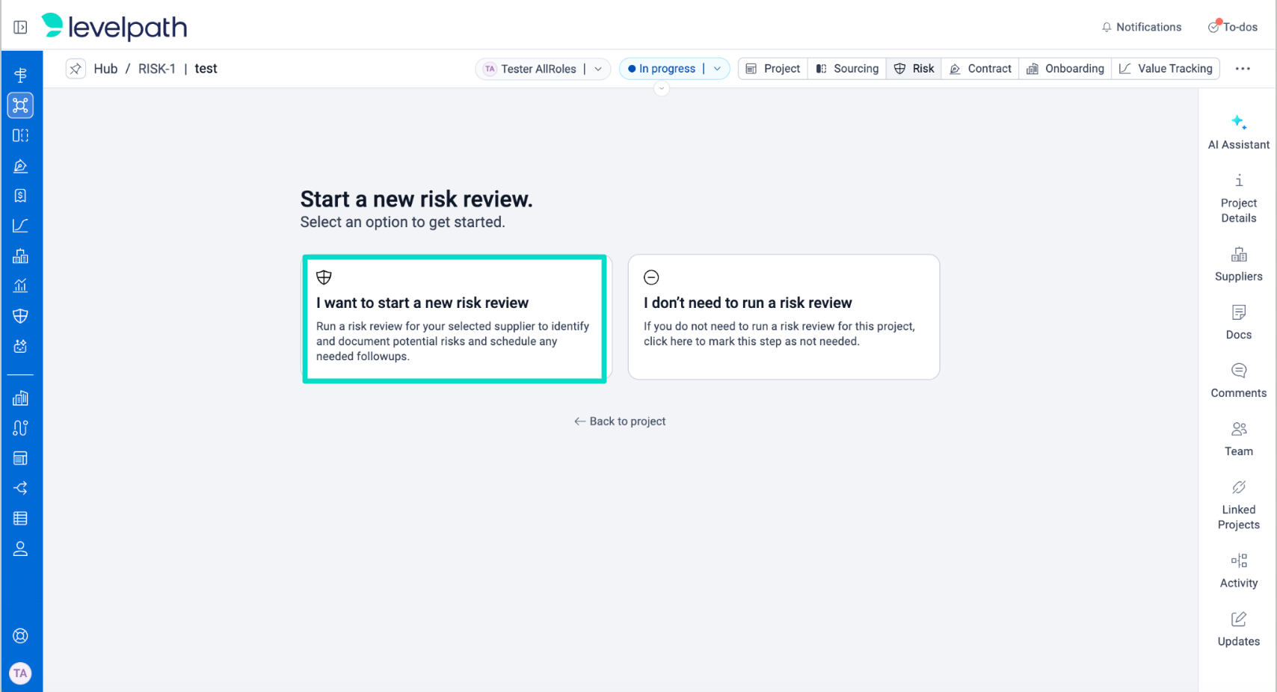Click the Back to project link
This screenshot has width=1277, height=692.
(620, 421)
